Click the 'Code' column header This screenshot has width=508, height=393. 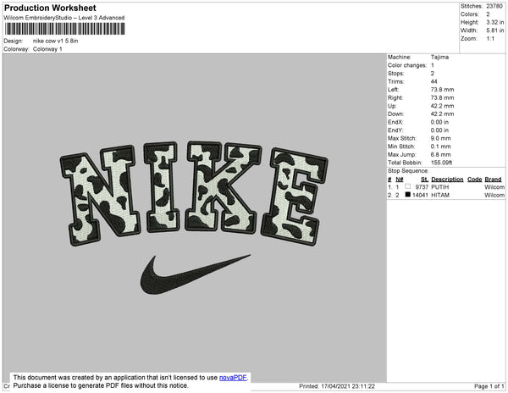[x=475, y=180]
